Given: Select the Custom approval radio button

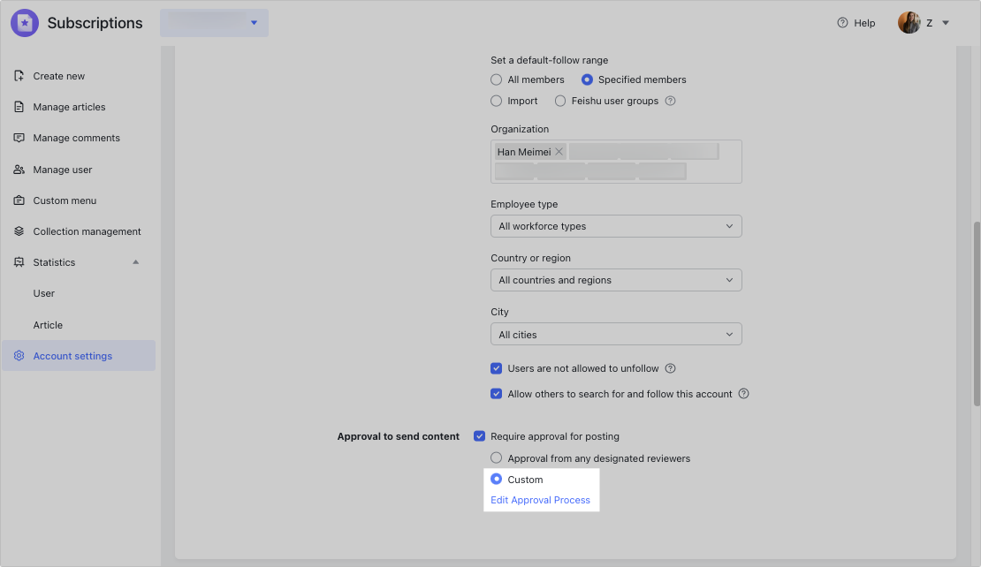Looking at the screenshot, I should [x=496, y=479].
